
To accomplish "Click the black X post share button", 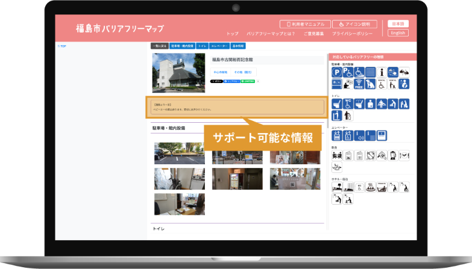I will point(216,81).
